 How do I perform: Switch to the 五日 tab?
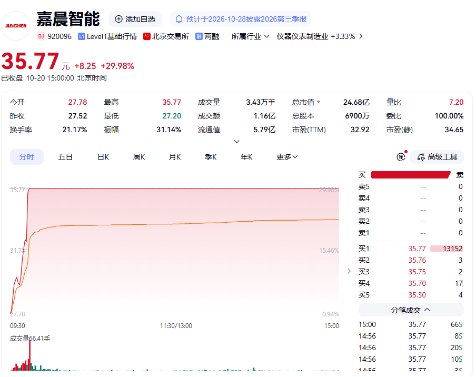(x=65, y=157)
